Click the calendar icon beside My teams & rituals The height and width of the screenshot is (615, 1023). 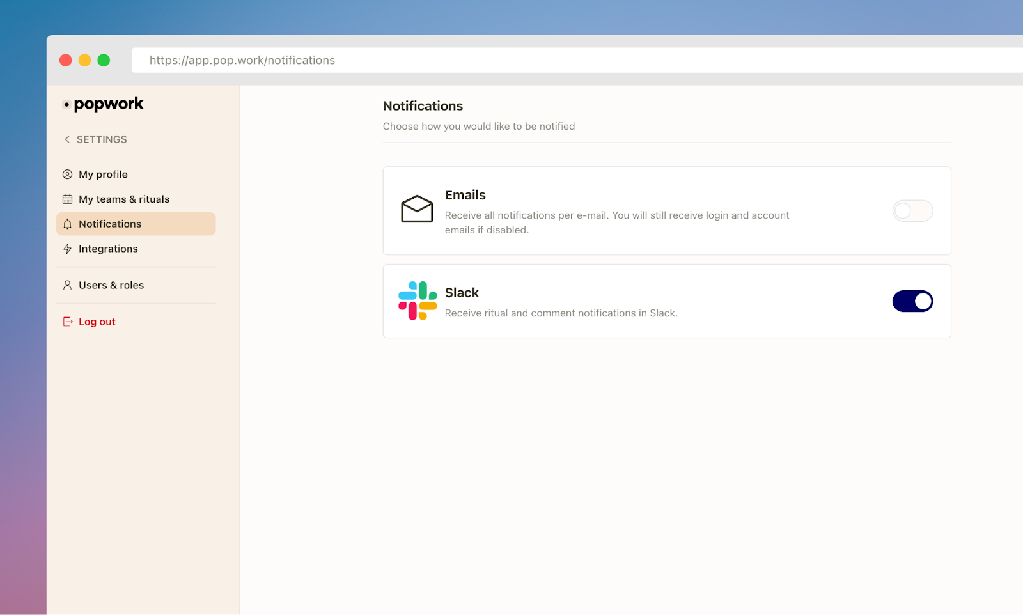67,199
